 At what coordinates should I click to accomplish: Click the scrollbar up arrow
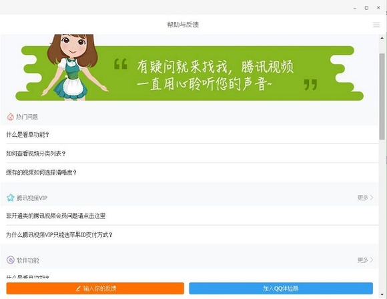[382, 38]
